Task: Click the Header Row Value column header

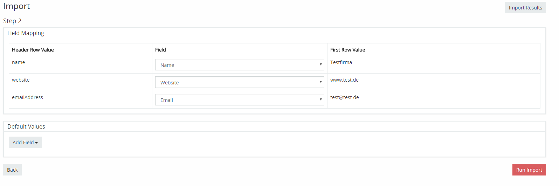Action: pyautogui.click(x=33, y=50)
